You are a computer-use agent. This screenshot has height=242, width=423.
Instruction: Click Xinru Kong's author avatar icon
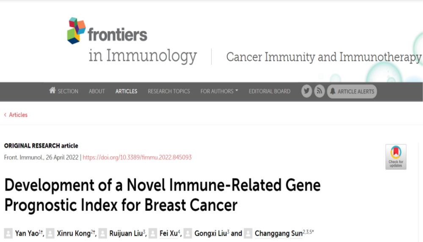tap(50, 234)
